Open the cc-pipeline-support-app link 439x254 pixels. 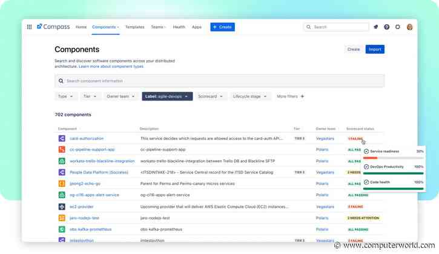point(92,150)
